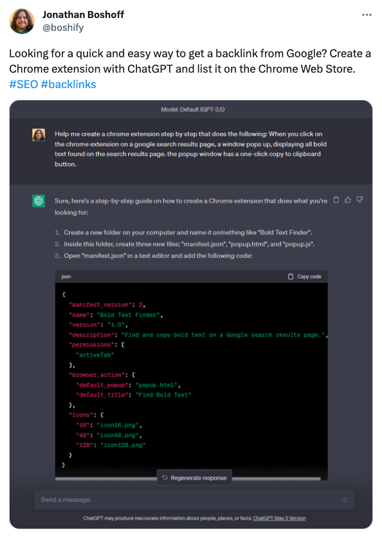
Task: Click the json language label in the code header
Action: 66,277
